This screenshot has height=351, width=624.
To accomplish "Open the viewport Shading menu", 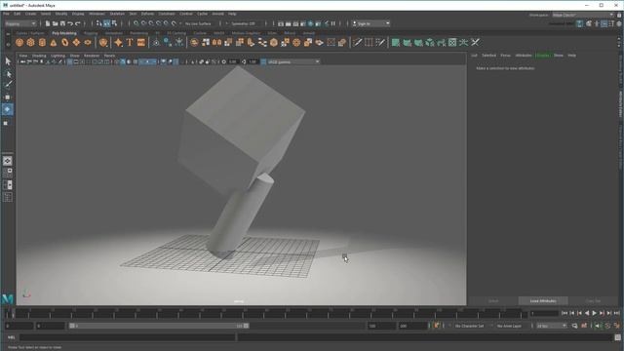I will 39,56.
